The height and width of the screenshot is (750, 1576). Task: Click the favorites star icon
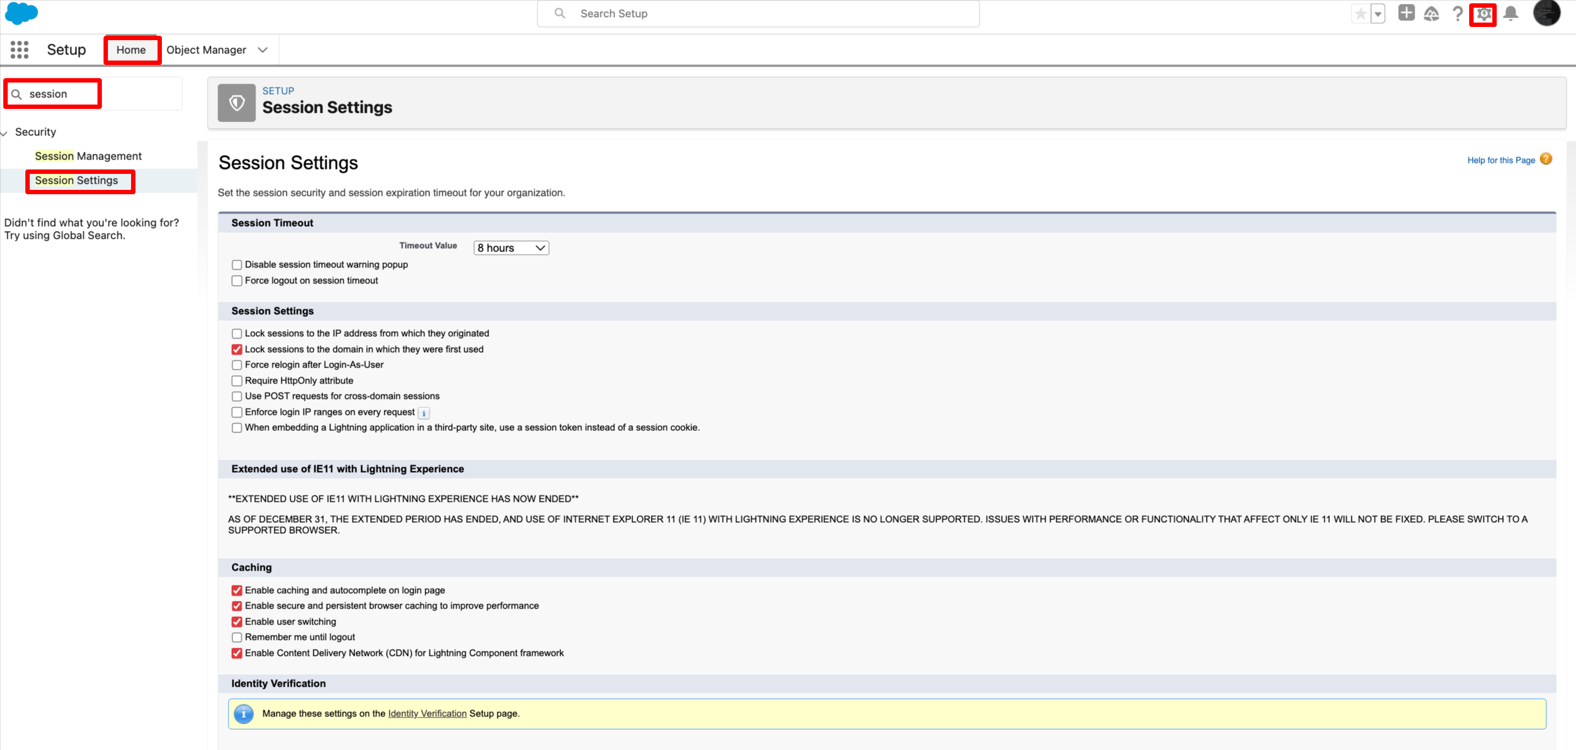[x=1360, y=13]
